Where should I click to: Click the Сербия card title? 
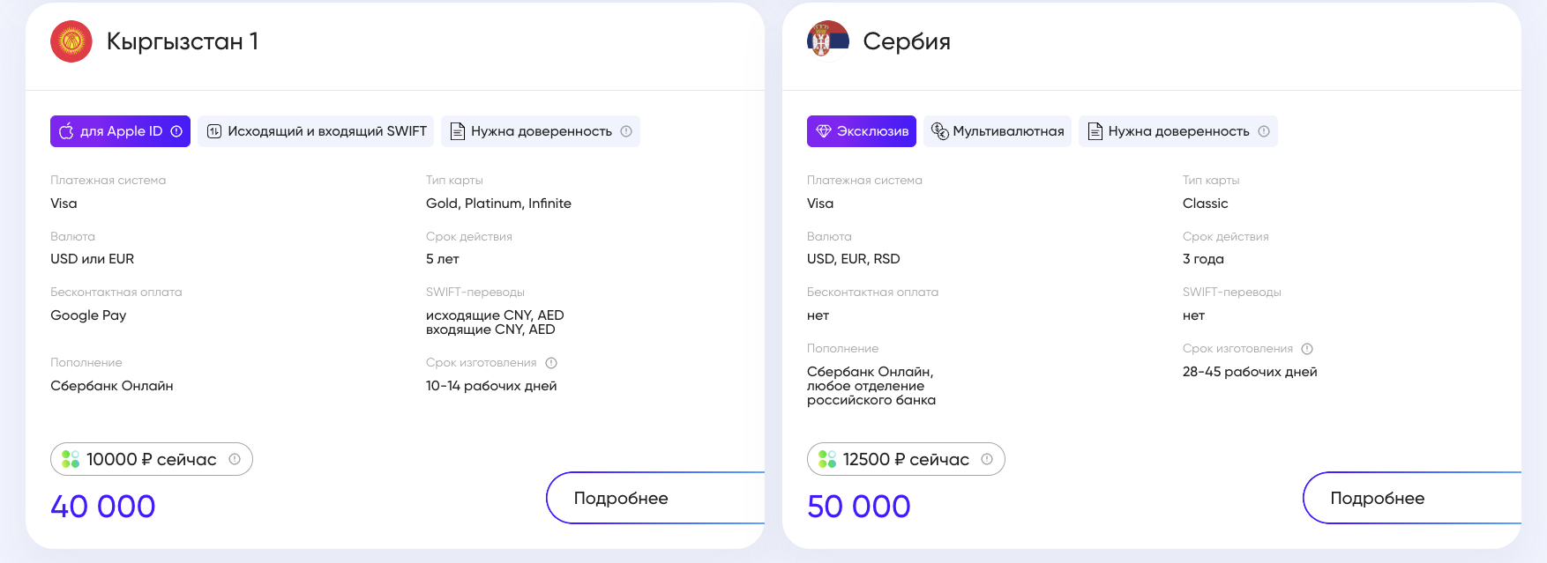[906, 41]
